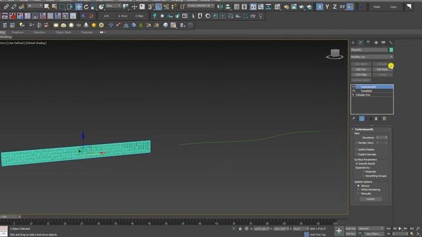
Task: Expand the Editable Poly stack entry
Action: click(353, 95)
